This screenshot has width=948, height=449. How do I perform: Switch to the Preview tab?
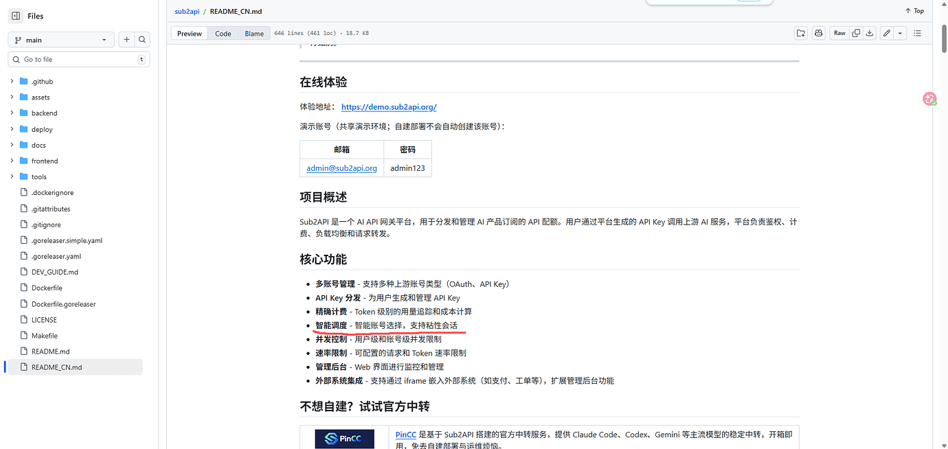pyautogui.click(x=190, y=33)
